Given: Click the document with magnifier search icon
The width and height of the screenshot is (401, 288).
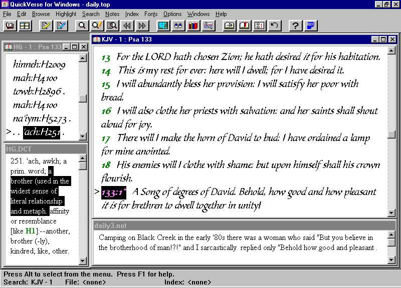Looking at the screenshot, I should pyautogui.click(x=112, y=25).
